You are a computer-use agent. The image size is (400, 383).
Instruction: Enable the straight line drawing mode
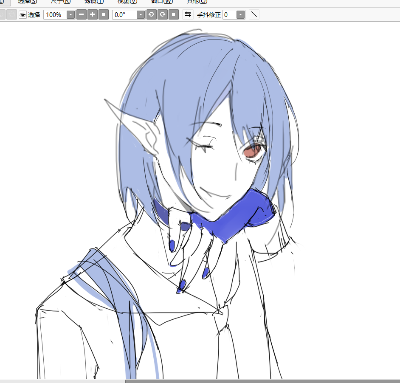[254, 15]
